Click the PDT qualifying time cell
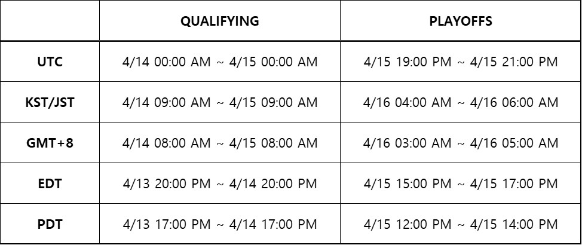This screenshot has height=245, width=582. pos(220,224)
